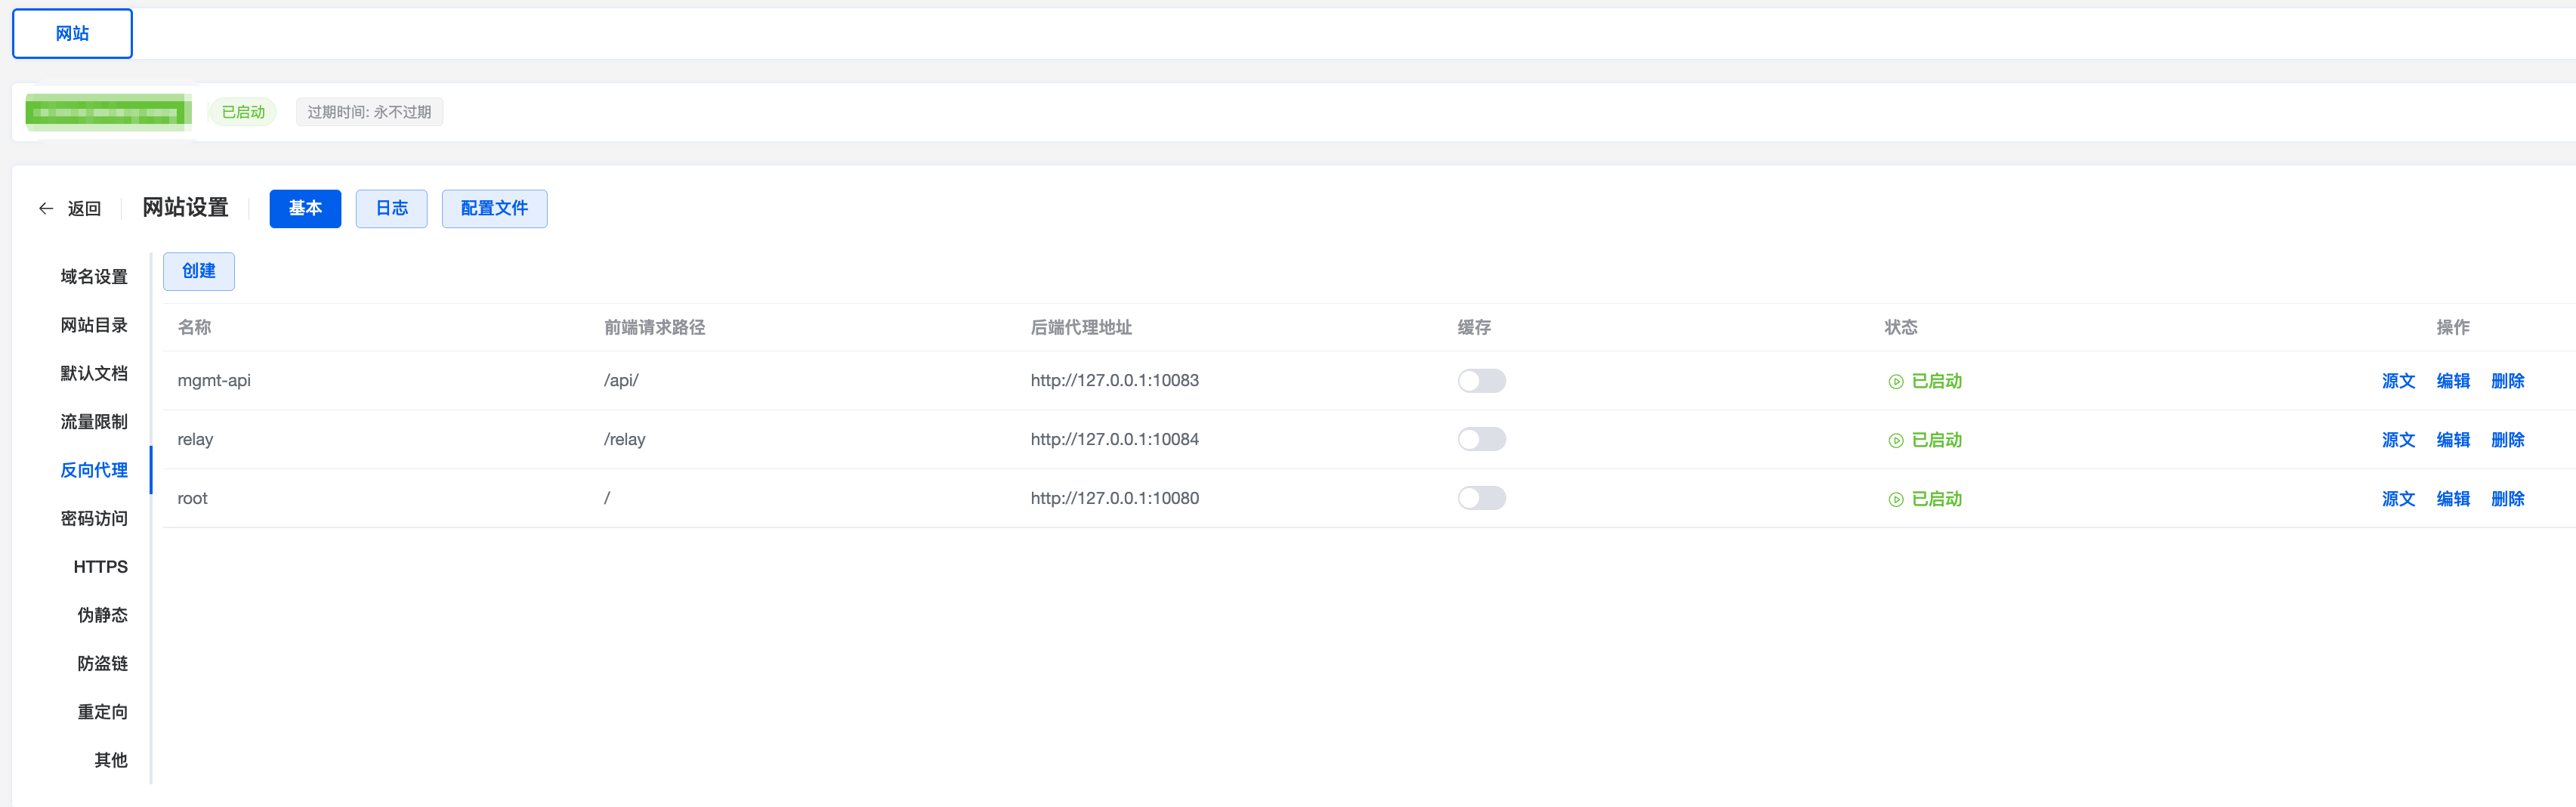This screenshot has width=2576, height=807.
Task: Open 重定向 settings
Action: tap(102, 712)
